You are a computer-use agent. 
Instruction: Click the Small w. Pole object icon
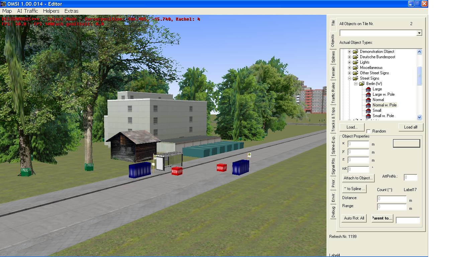pos(368,116)
